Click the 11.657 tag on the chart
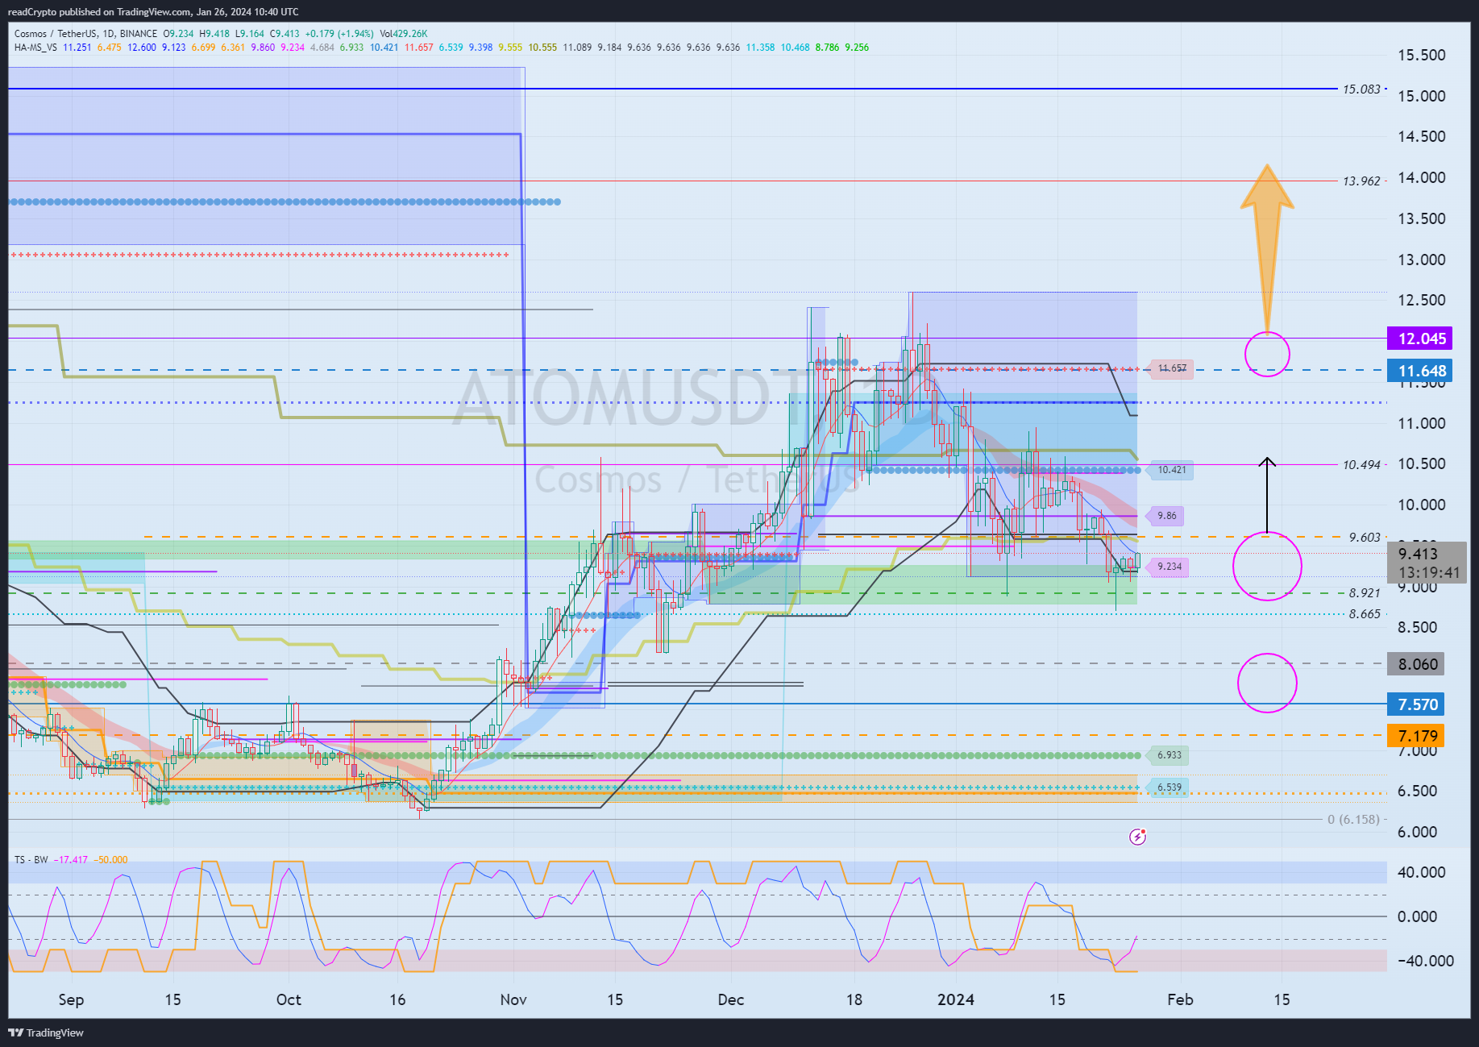The height and width of the screenshot is (1047, 1479). tap(1172, 368)
